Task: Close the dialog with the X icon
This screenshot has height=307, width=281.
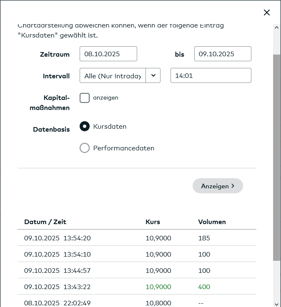Action: [267, 12]
